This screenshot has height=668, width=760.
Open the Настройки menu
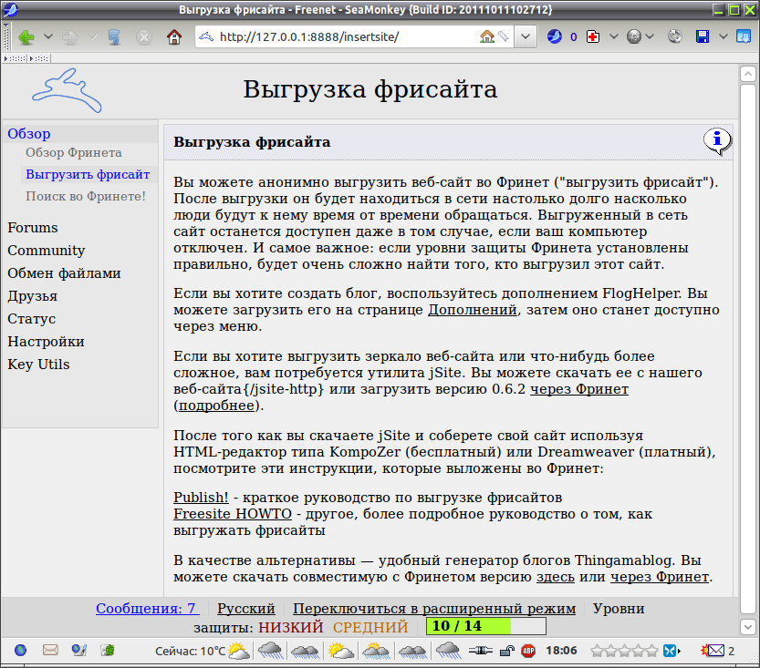(x=46, y=342)
